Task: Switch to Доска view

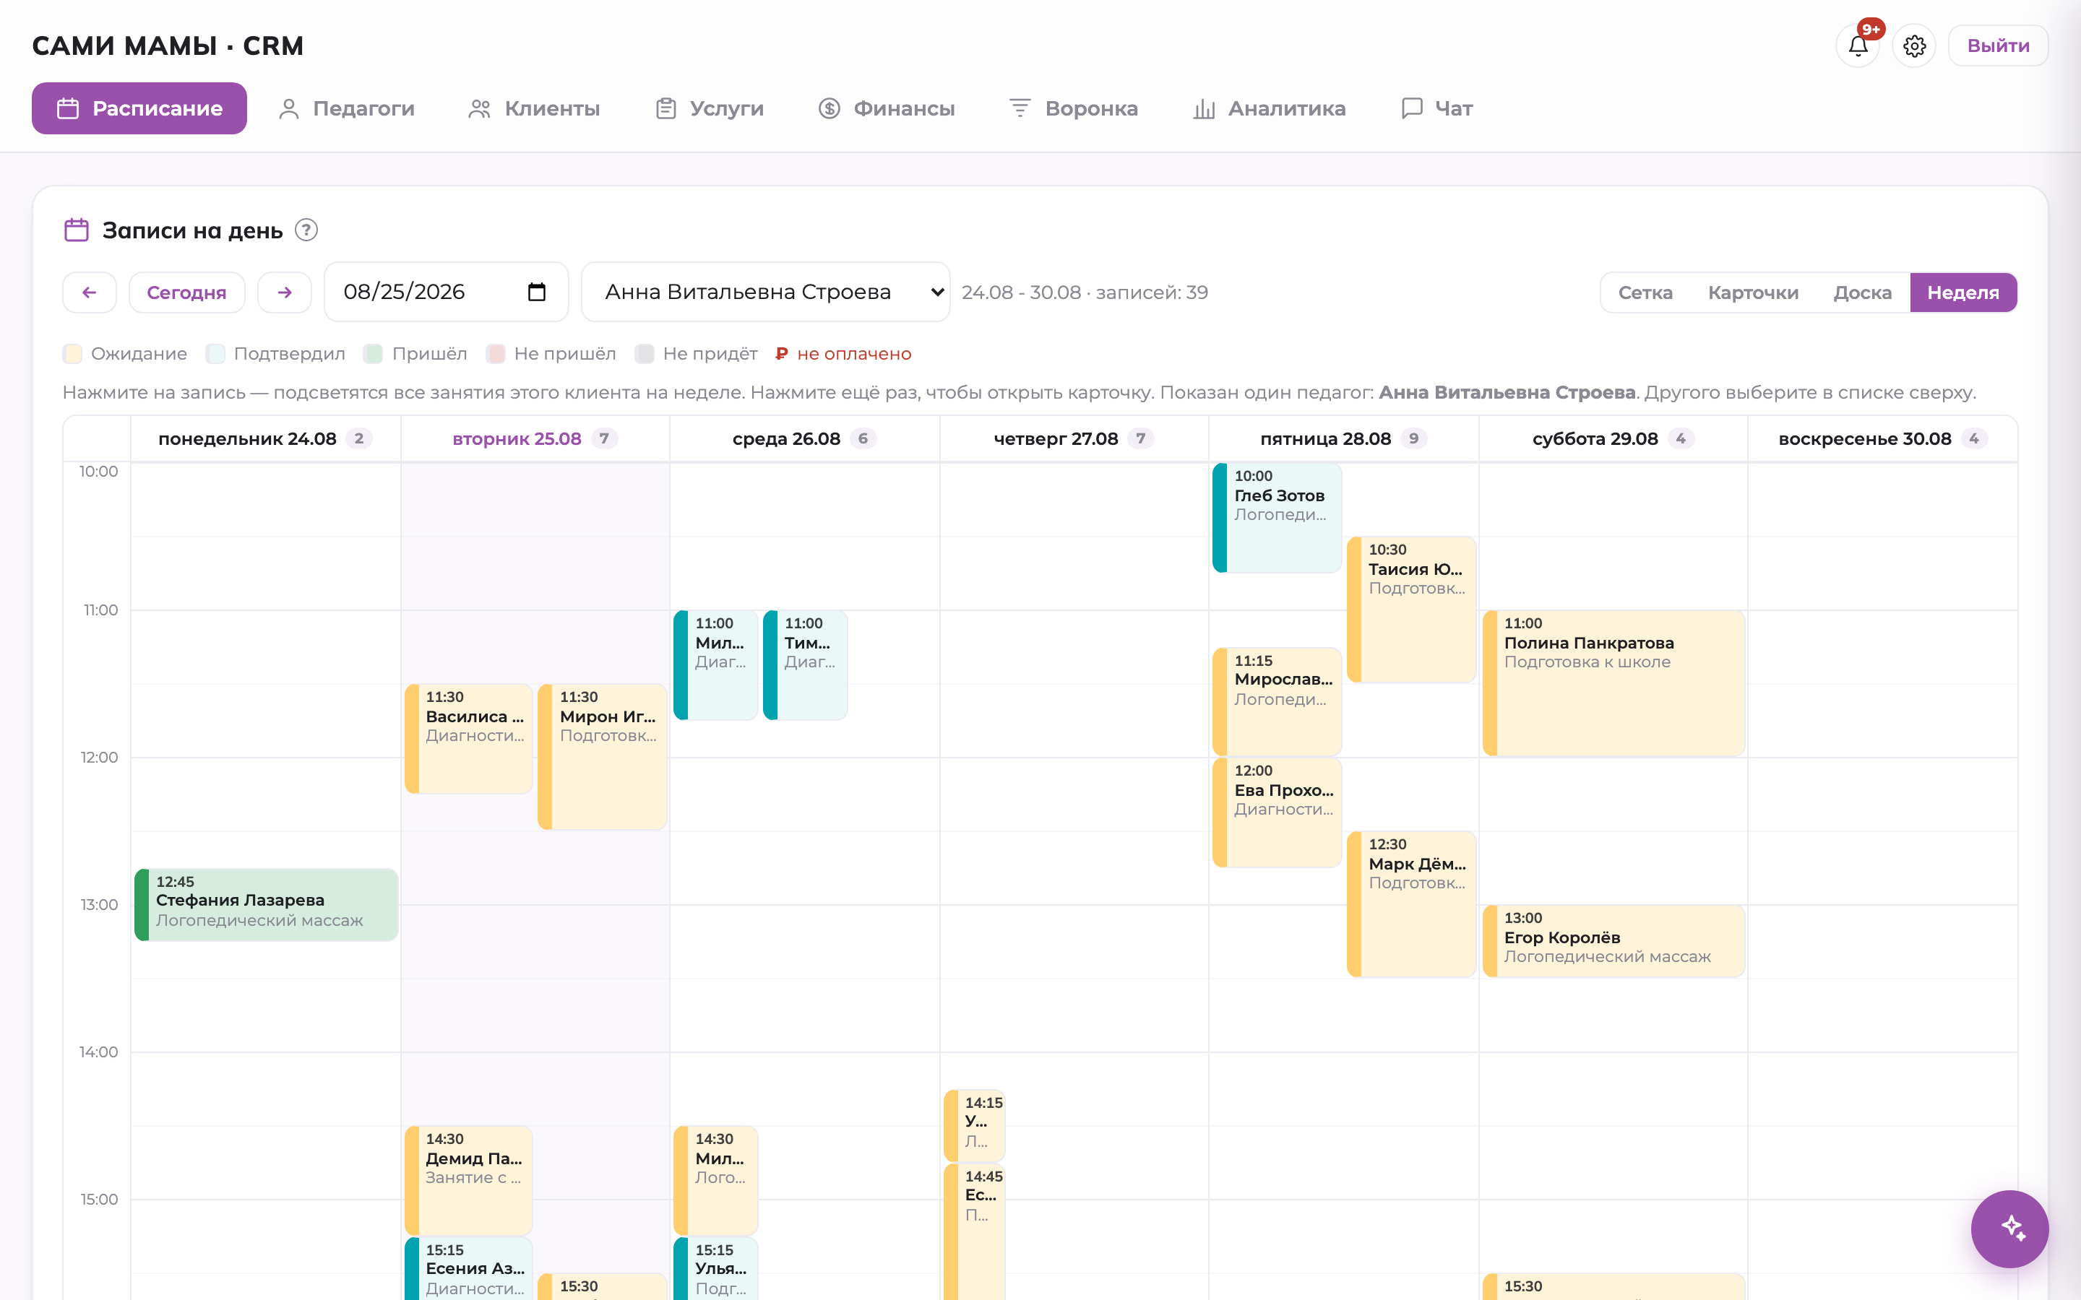Action: click(x=1862, y=292)
